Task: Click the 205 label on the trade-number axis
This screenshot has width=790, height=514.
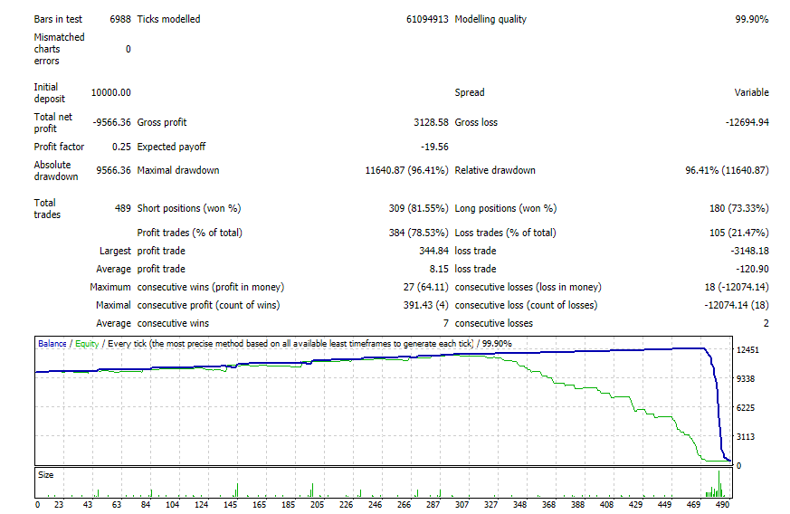Action: click(317, 504)
